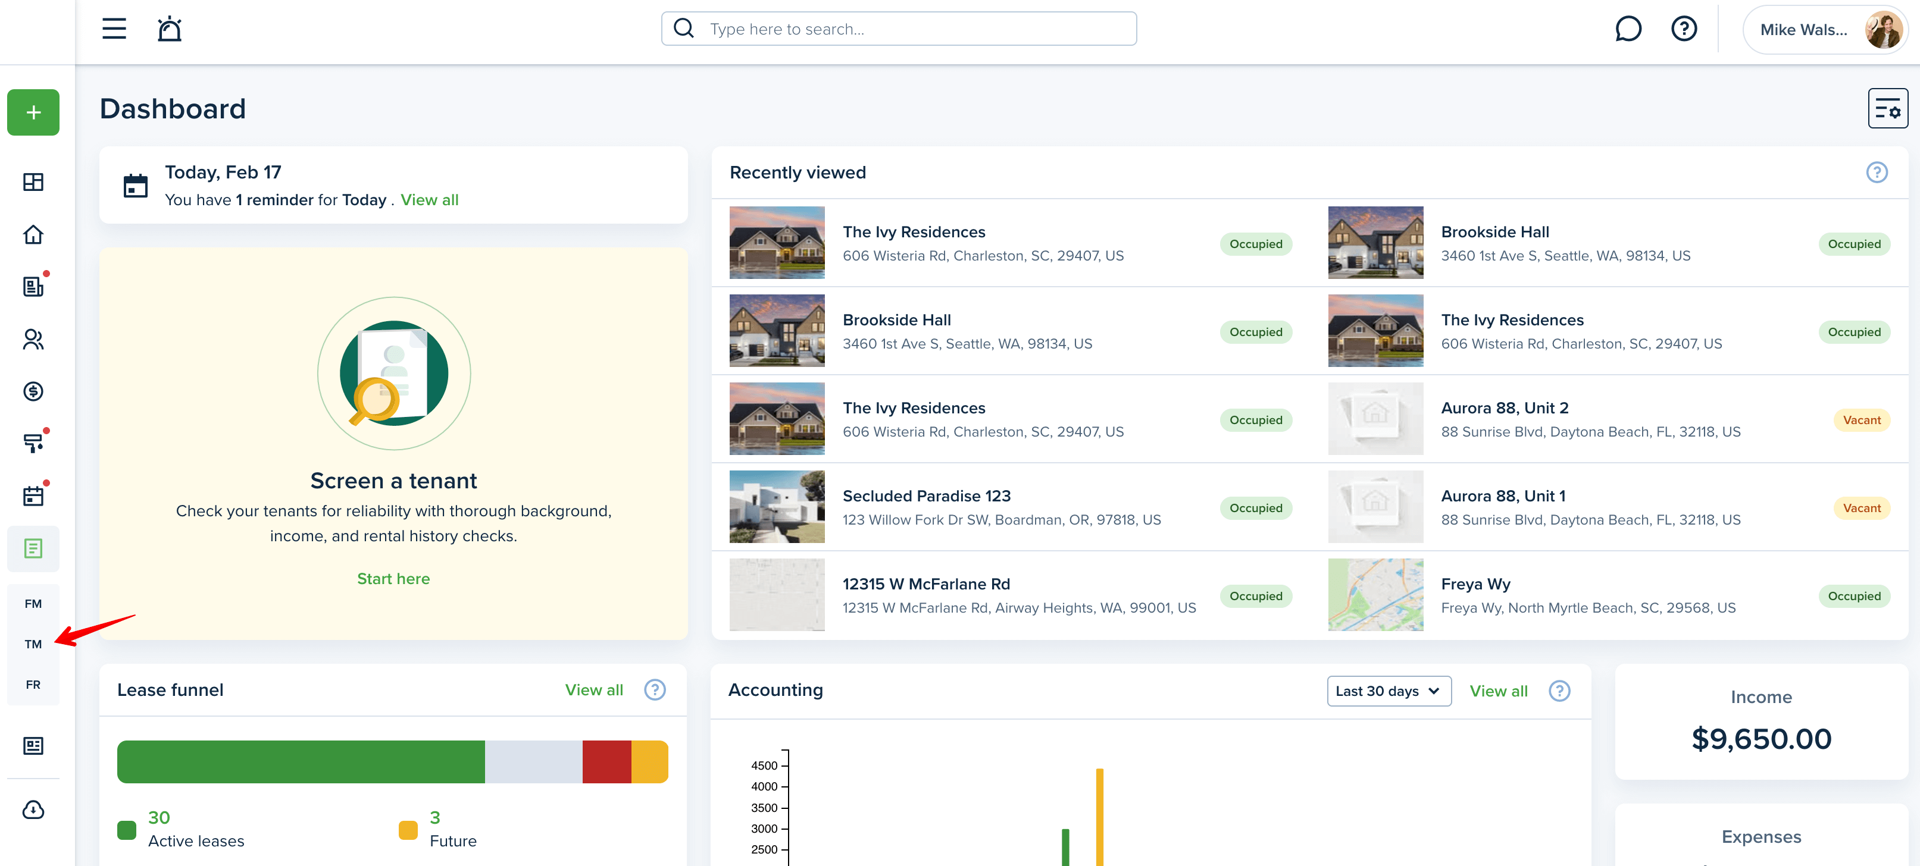
Task: Click the cloud download sidebar icon
Action: (33, 809)
